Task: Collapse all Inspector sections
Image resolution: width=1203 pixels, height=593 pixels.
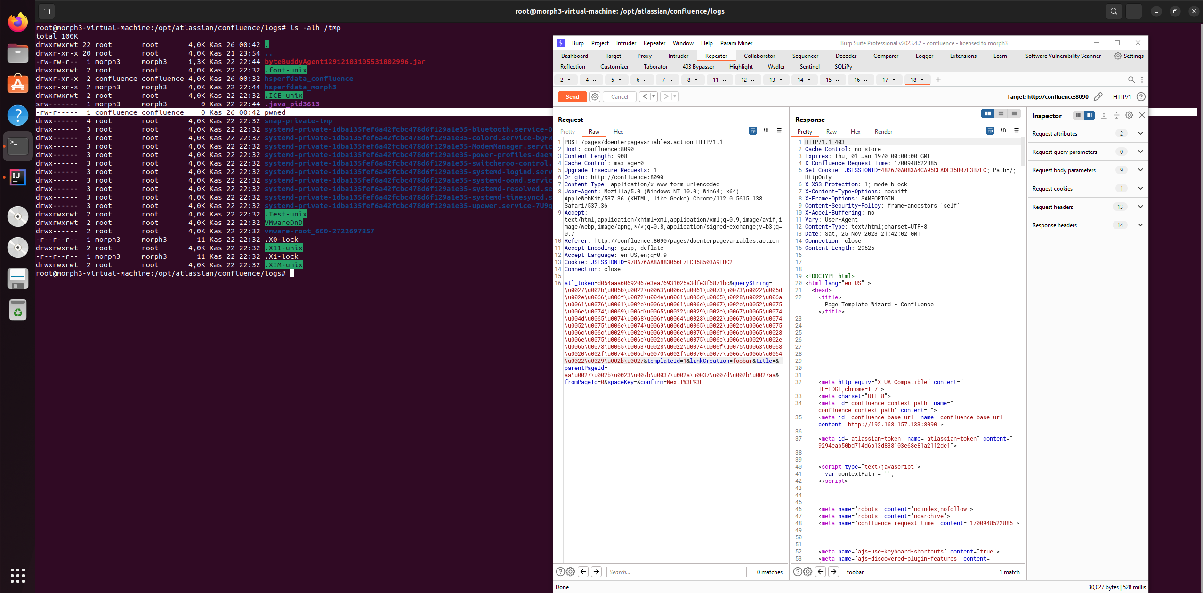Action: (1116, 115)
